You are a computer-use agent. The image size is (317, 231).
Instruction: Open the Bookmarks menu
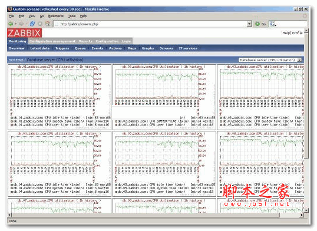point(56,16)
